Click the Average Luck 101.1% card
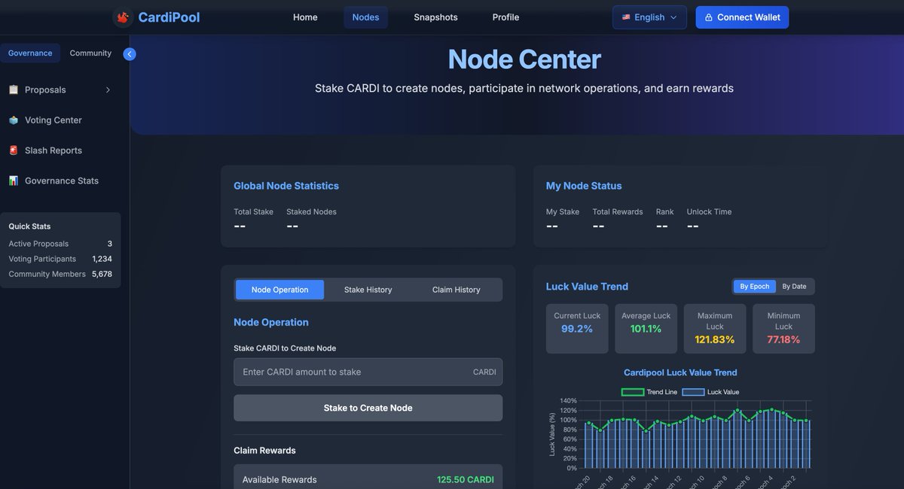The height and width of the screenshot is (489, 904). click(x=646, y=329)
